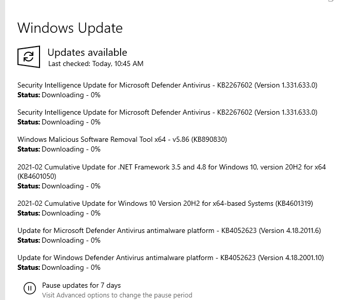
Task: Click download status under antimalware version 4.18.2001.10
Action: click(x=59, y=267)
